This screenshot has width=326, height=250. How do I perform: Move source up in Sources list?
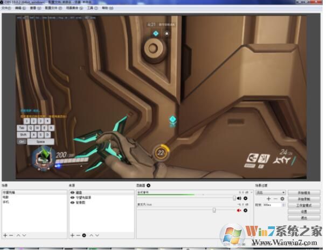coord(91,235)
